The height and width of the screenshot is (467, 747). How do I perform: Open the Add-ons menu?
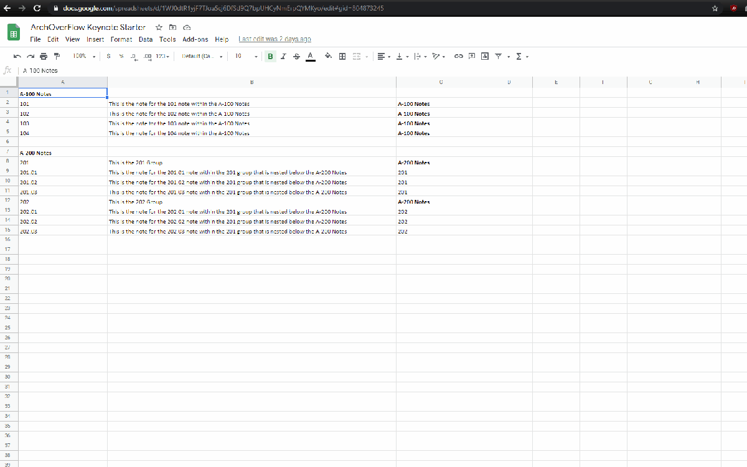(x=195, y=39)
